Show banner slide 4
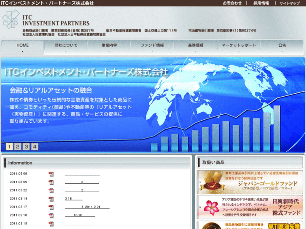 click(35, 147)
